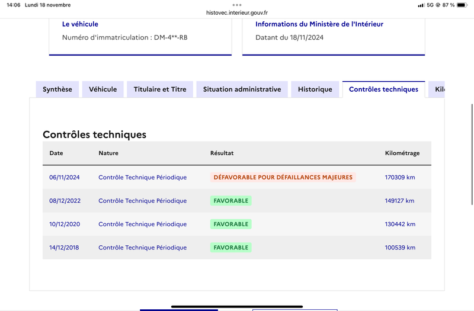Click Numéro d'immatriculation DM-4**-RB text

[124, 37]
